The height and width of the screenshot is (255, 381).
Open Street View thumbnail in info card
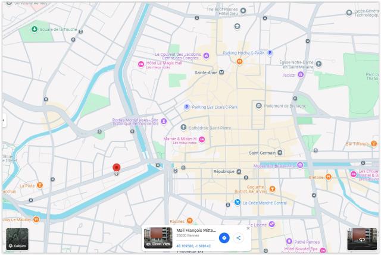pyautogui.click(x=158, y=238)
